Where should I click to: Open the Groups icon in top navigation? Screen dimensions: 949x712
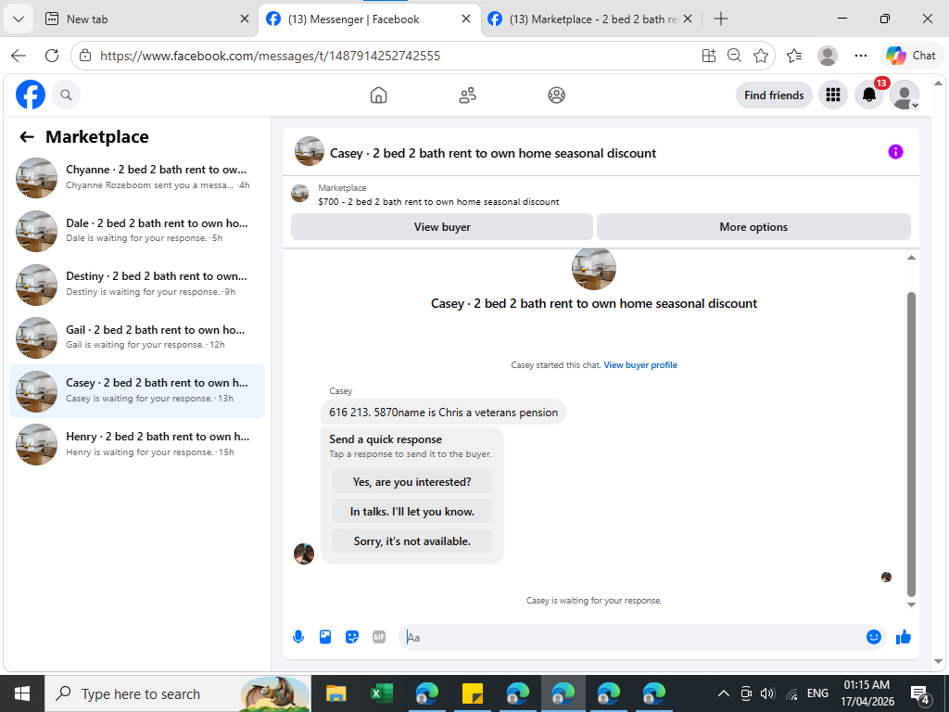tap(556, 95)
